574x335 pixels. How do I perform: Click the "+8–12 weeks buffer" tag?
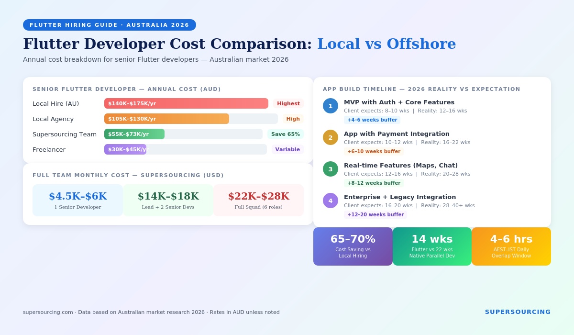click(x=374, y=183)
